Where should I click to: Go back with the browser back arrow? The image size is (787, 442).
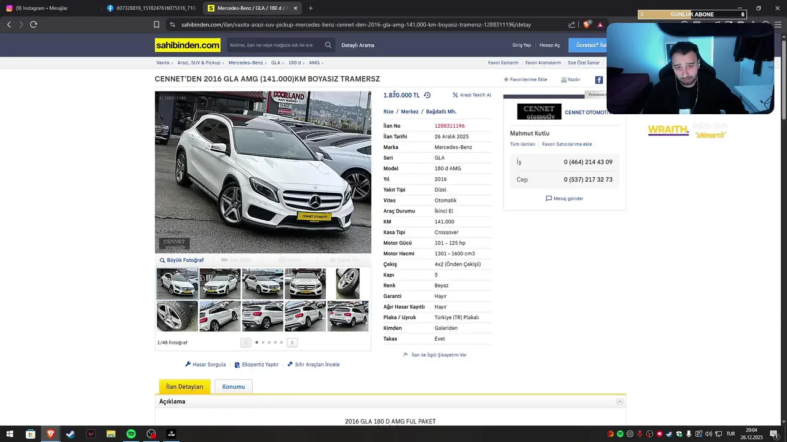(x=9, y=25)
